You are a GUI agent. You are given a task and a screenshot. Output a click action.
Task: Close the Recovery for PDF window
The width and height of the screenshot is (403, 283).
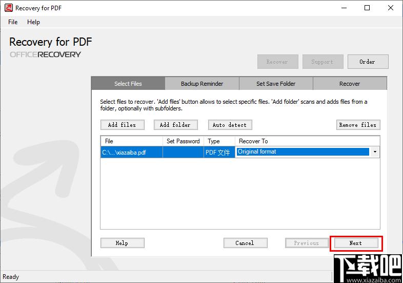click(391, 8)
